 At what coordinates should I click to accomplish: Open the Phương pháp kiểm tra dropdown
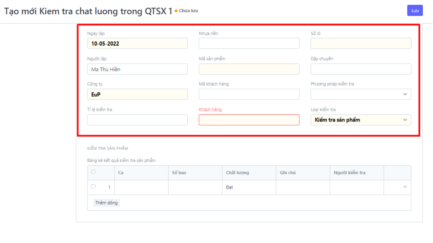point(361,94)
